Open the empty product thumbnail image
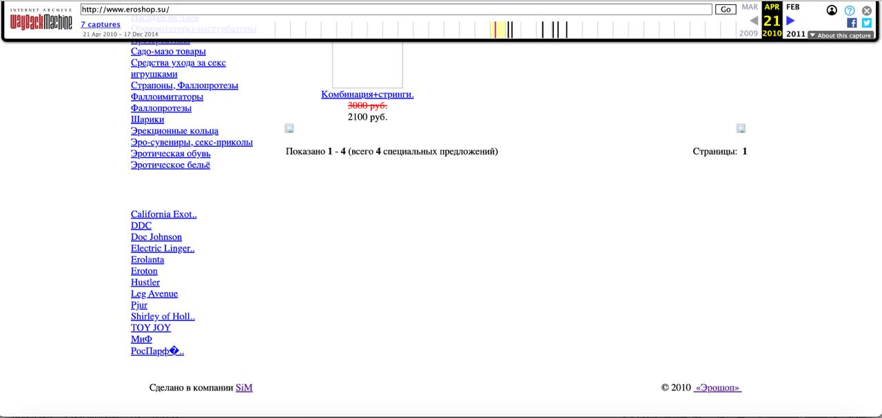Viewport: 882px width, 418px height. point(367,65)
